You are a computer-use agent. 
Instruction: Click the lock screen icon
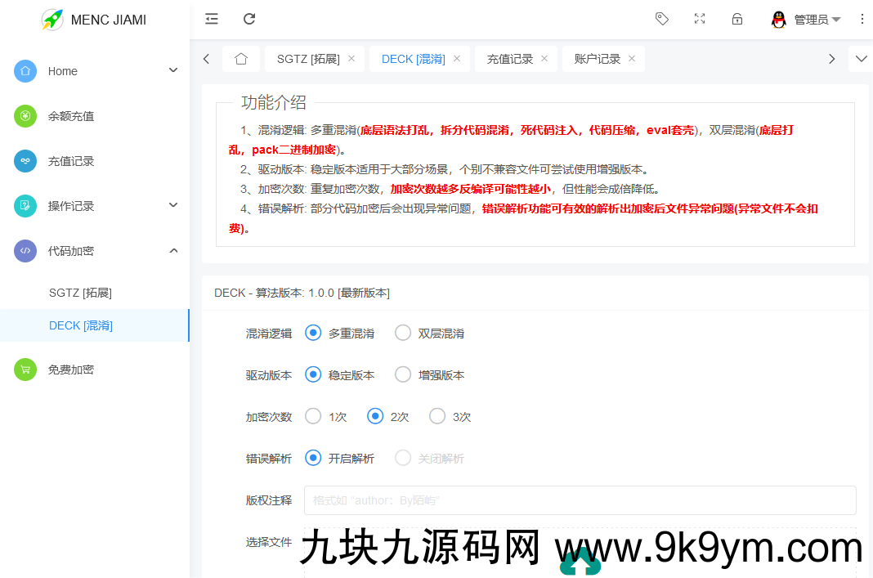coord(737,19)
